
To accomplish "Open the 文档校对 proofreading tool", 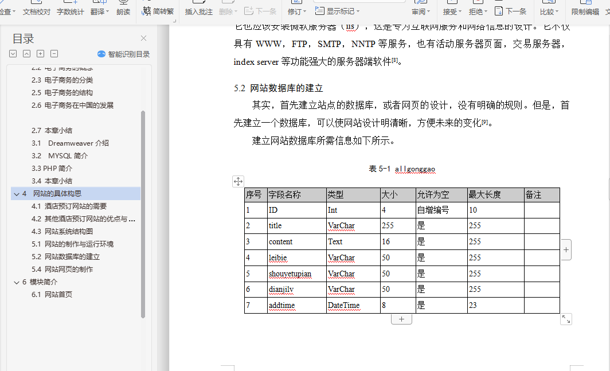I will tap(37, 11).
